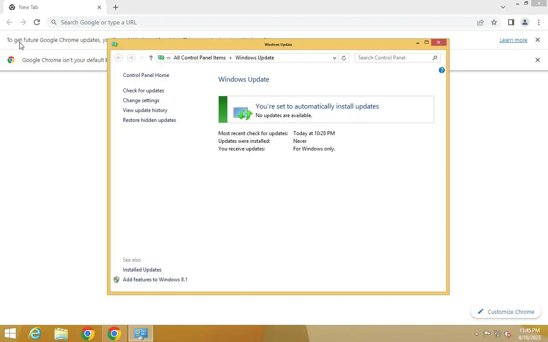Screen dimensions: 548x342
Task: Click "Today at 10:28 PM" value
Action: [314, 133]
